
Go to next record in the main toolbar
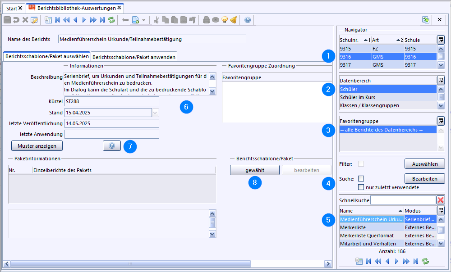point(84,20)
